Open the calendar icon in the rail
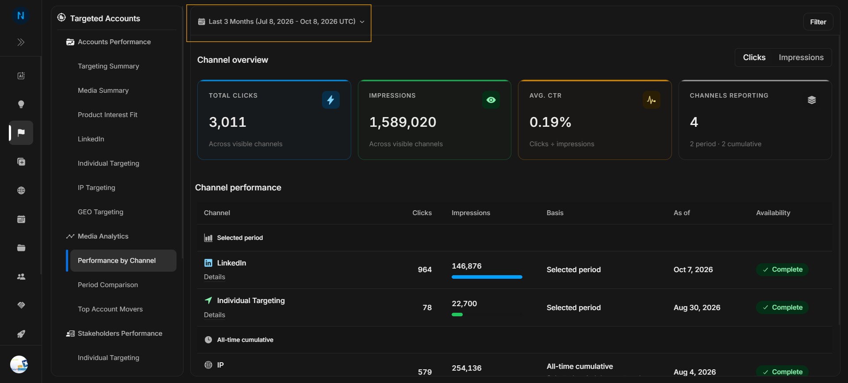This screenshot has height=383, width=848. (x=21, y=219)
